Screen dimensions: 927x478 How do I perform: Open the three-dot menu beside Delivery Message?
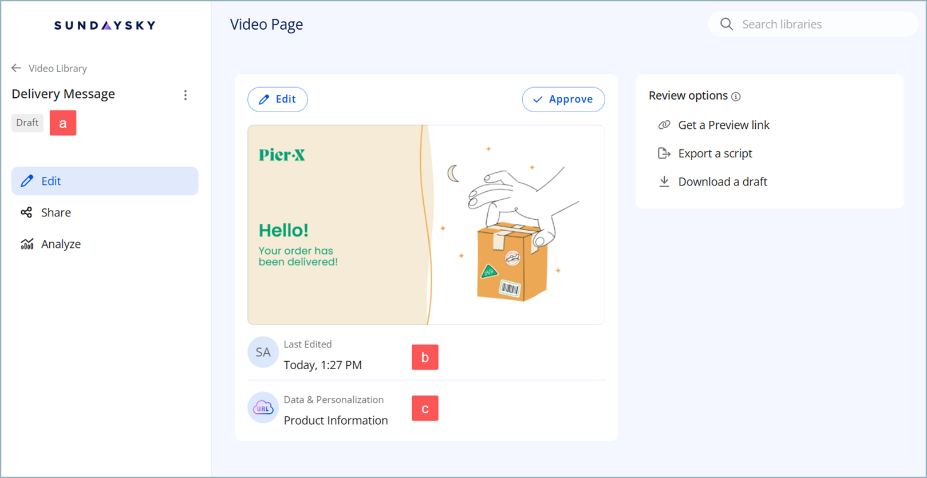tap(186, 95)
